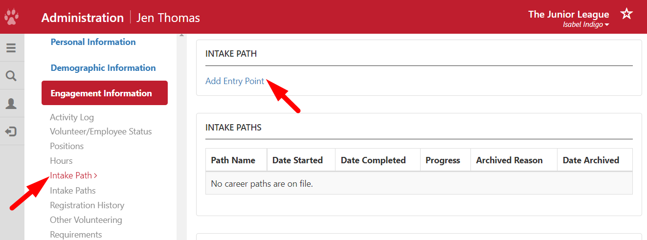
Task: Sort by Date Started column header
Action: tap(301, 160)
